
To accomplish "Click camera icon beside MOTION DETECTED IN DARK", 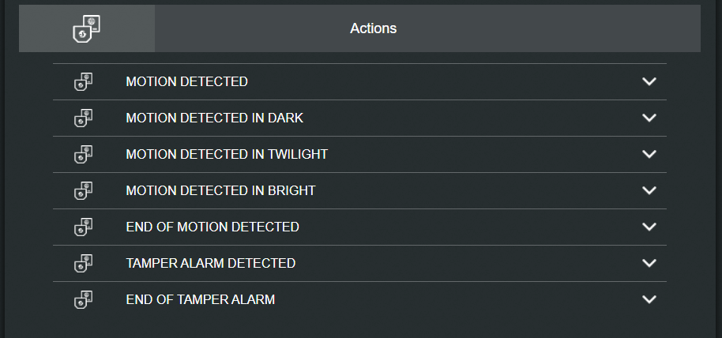I will pos(83,118).
